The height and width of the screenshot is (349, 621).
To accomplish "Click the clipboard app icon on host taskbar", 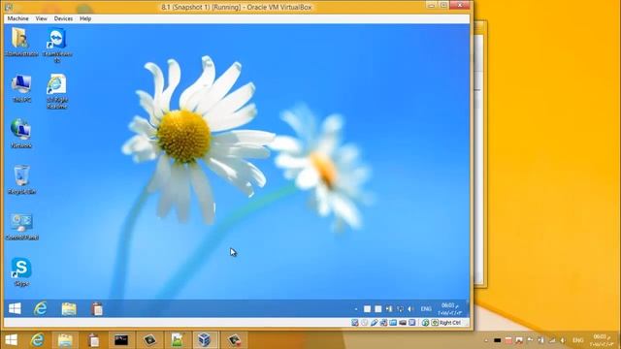I will click(x=93, y=340).
